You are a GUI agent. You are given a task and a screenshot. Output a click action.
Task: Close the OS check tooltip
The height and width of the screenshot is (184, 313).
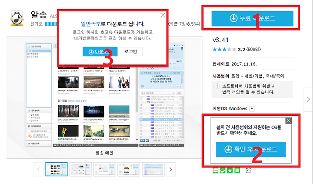tap(289, 120)
